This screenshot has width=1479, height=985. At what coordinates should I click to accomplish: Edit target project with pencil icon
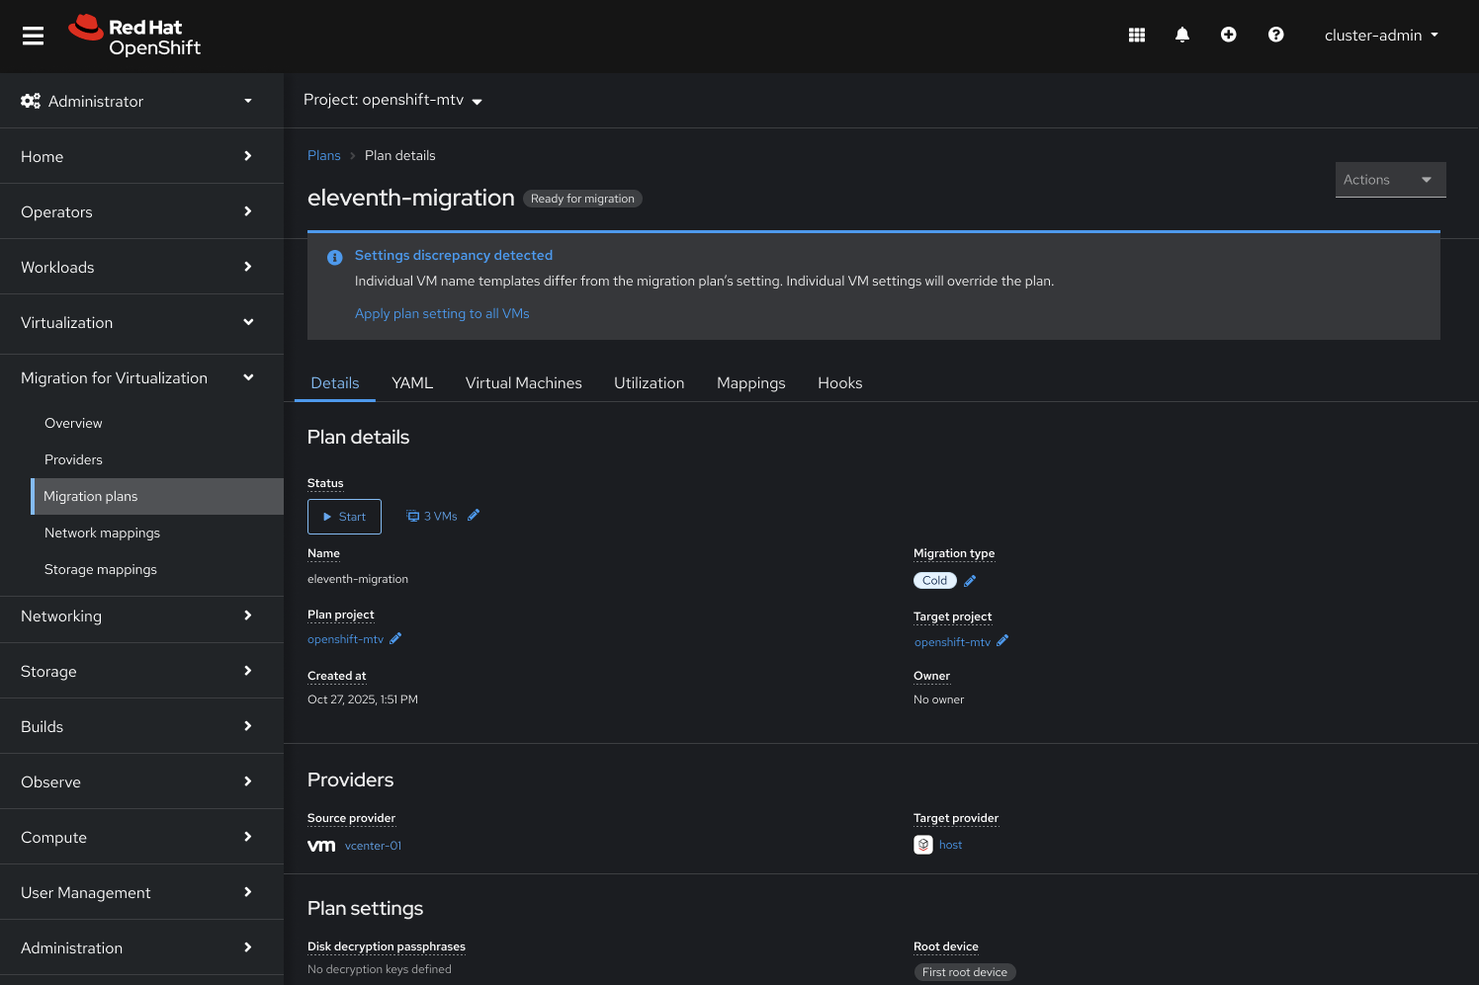pos(1002,640)
